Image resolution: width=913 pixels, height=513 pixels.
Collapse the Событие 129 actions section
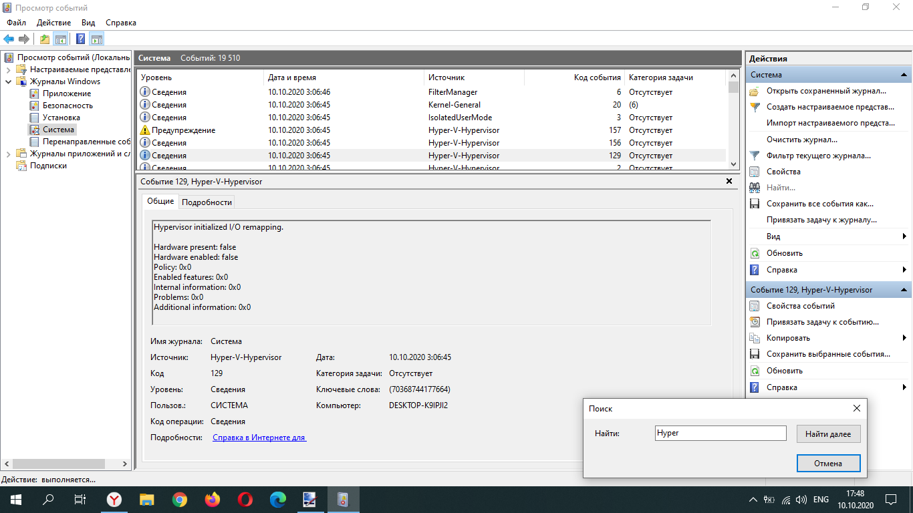904,290
